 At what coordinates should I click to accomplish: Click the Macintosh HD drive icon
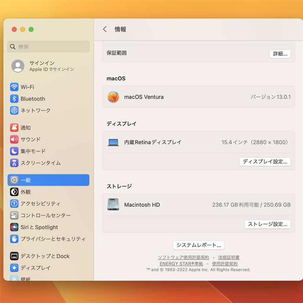[113, 205]
